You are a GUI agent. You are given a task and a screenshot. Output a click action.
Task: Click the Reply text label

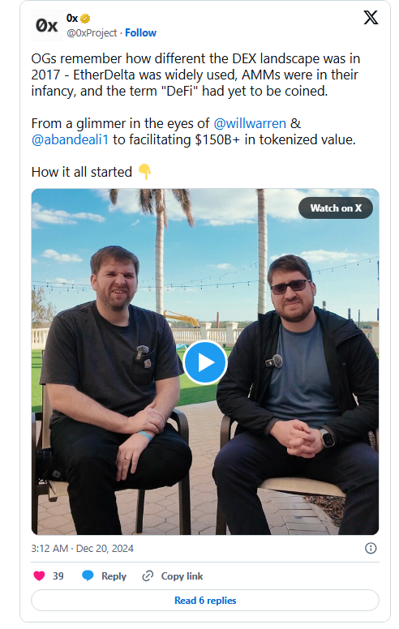click(x=114, y=576)
